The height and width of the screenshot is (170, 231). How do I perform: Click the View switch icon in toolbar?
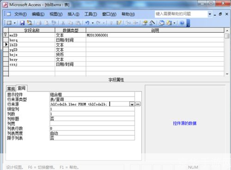(9, 23)
